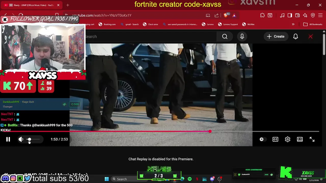This screenshot has height=183, width=326.
Task: Click the install app icon in address bar
Action: pyautogui.click(x=208, y=15)
